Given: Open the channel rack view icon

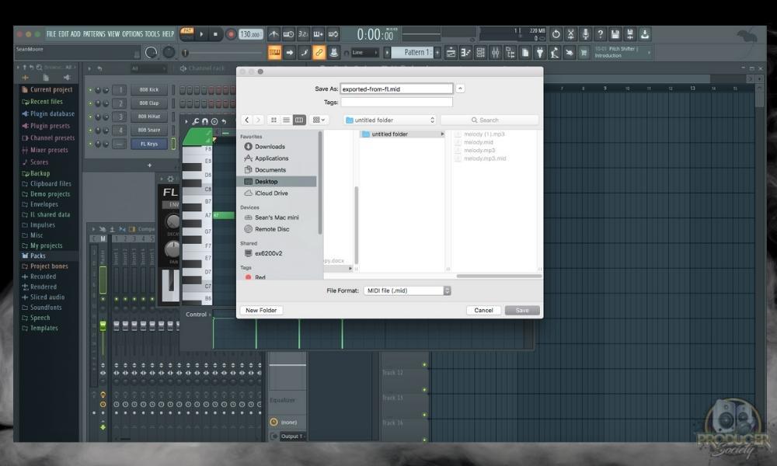Looking at the screenshot, I should (481, 53).
